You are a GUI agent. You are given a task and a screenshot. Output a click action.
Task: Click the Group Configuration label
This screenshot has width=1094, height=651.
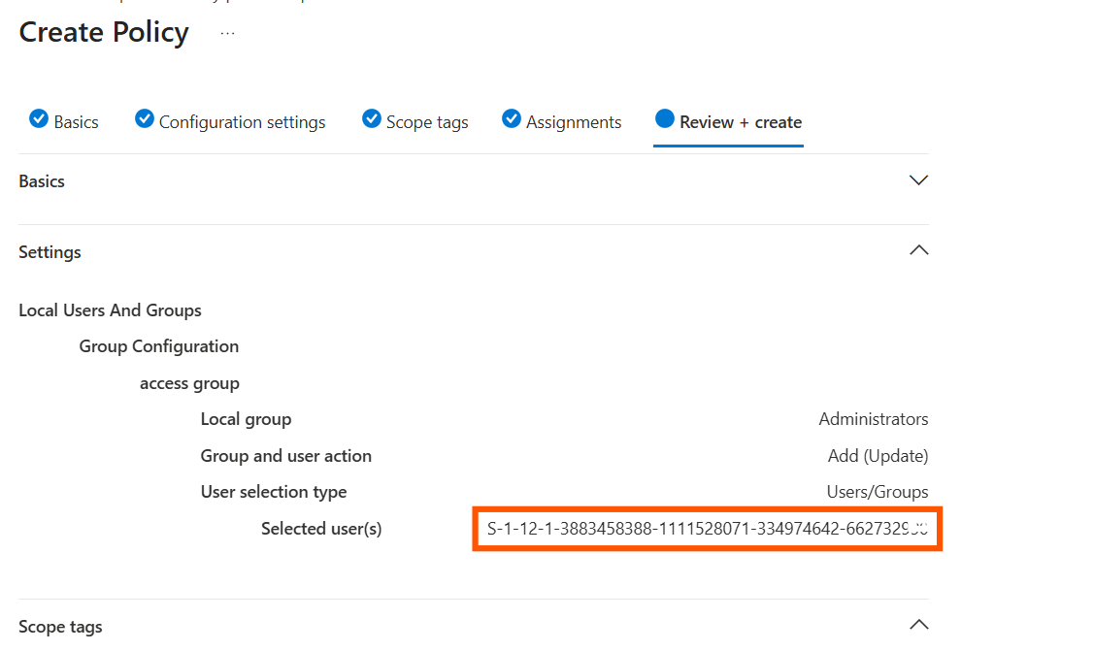coord(159,346)
